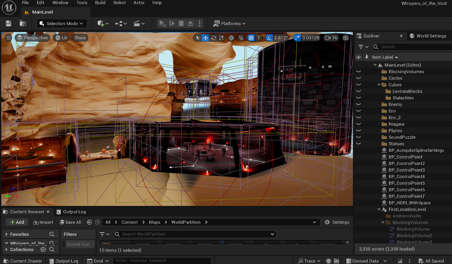Toggle visibility of Niagara folder
Screen dimensions: 452x264
coord(358,124)
